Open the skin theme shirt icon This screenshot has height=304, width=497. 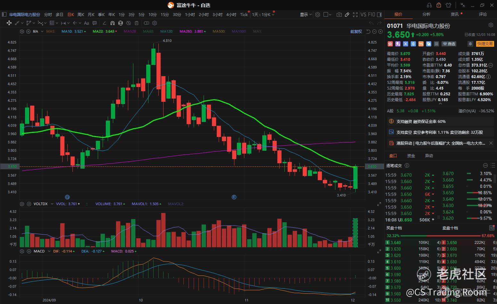(448, 5)
